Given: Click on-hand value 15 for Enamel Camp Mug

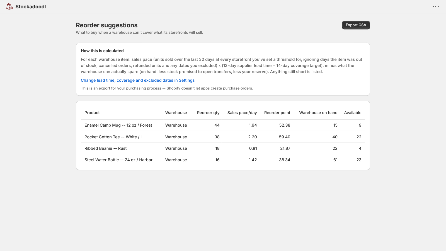Looking at the screenshot, I should (335, 125).
